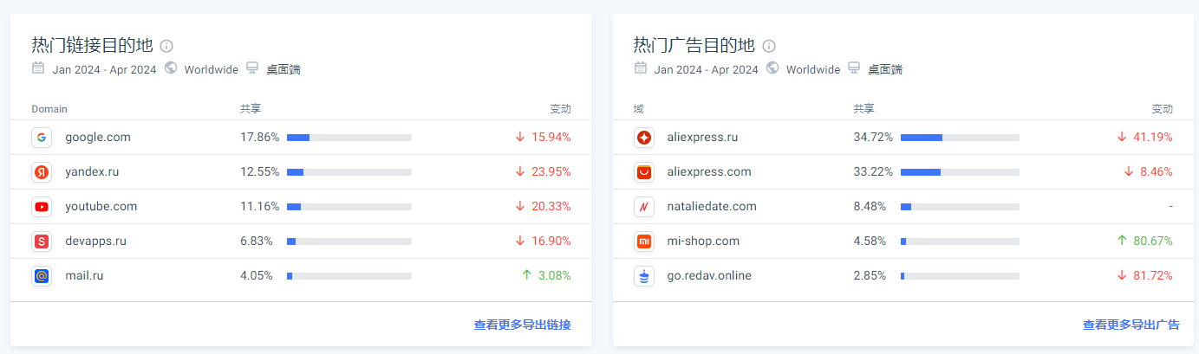Click date range text in 热门链接目的地 card
This screenshot has width=1199, height=354.
click(104, 70)
